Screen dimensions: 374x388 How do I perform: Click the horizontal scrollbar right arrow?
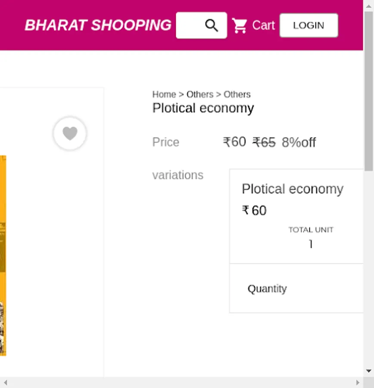pyautogui.click(x=358, y=382)
